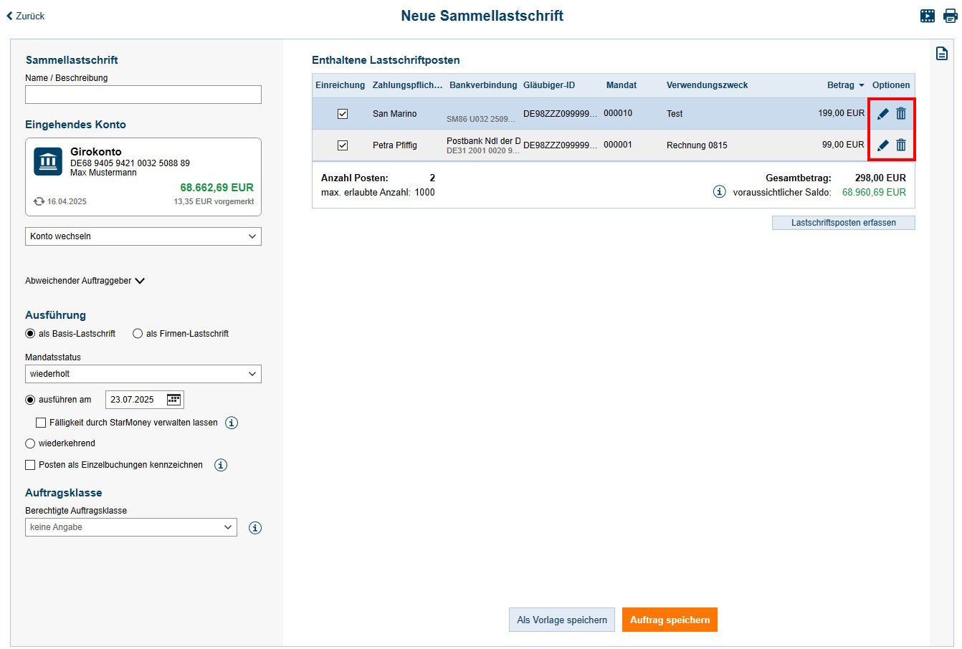Open the document icon in right sidebar
This screenshot has height=649, width=962.
[x=942, y=53]
